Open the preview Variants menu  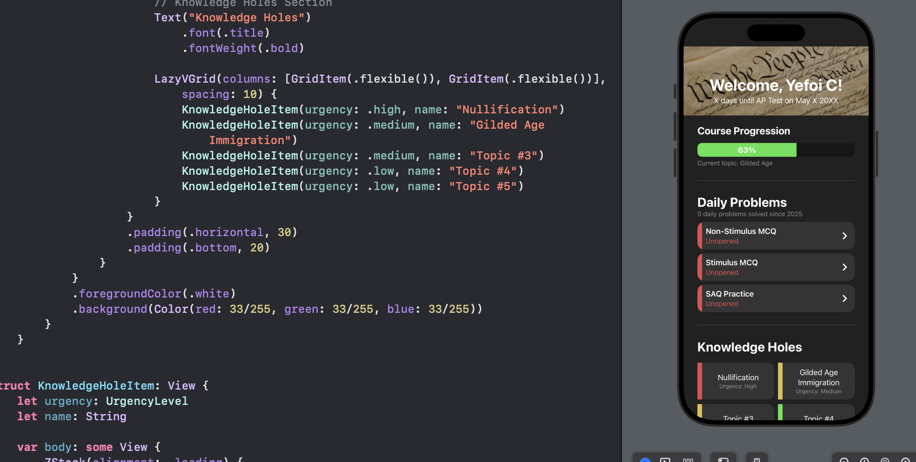(688, 460)
